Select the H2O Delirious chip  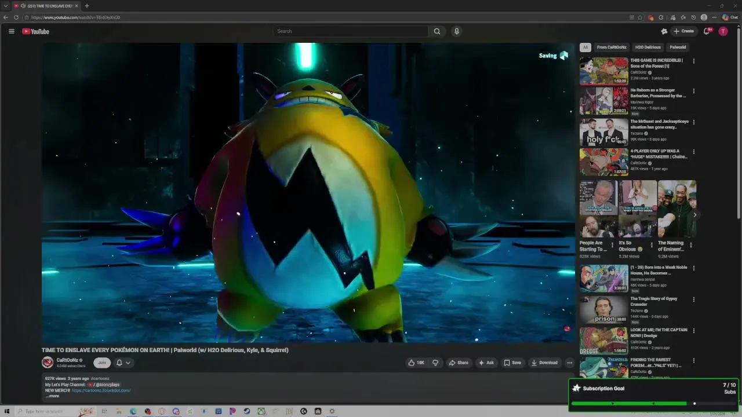648,47
